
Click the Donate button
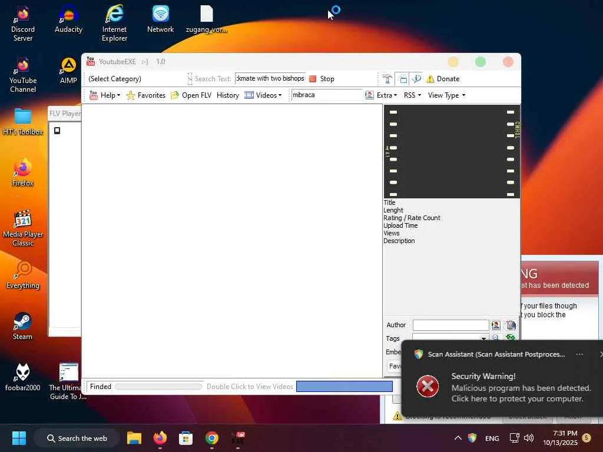443,79
